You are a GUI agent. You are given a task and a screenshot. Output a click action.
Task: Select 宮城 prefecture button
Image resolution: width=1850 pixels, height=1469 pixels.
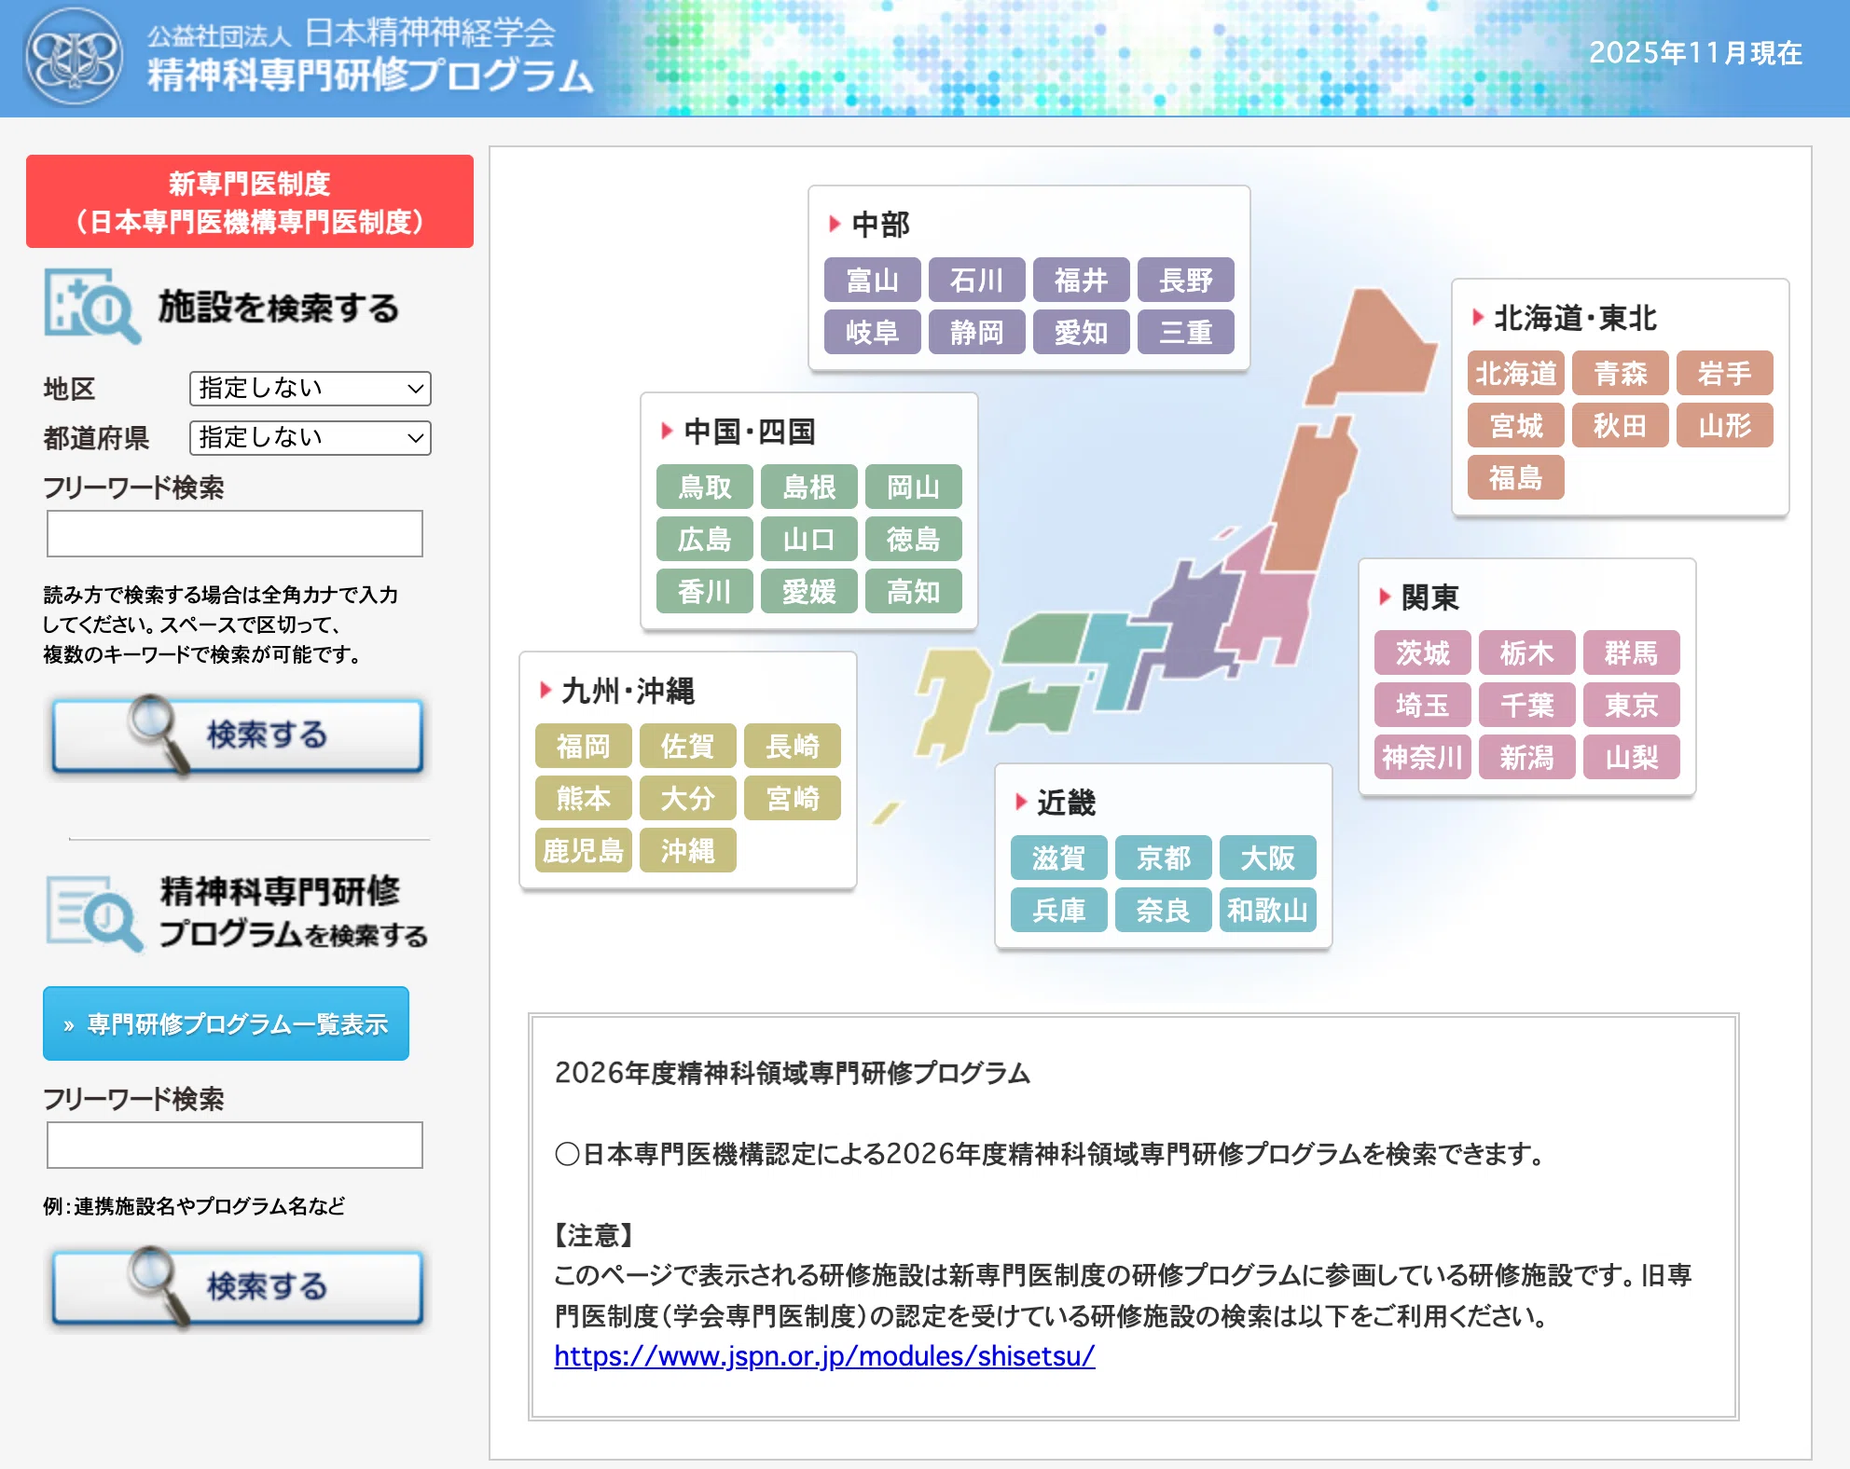[1516, 425]
